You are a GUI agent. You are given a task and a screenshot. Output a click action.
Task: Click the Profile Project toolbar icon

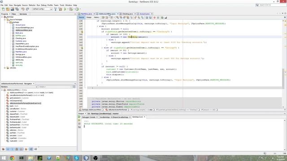point(77,9)
